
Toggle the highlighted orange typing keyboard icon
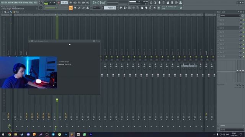tap(71, 8)
